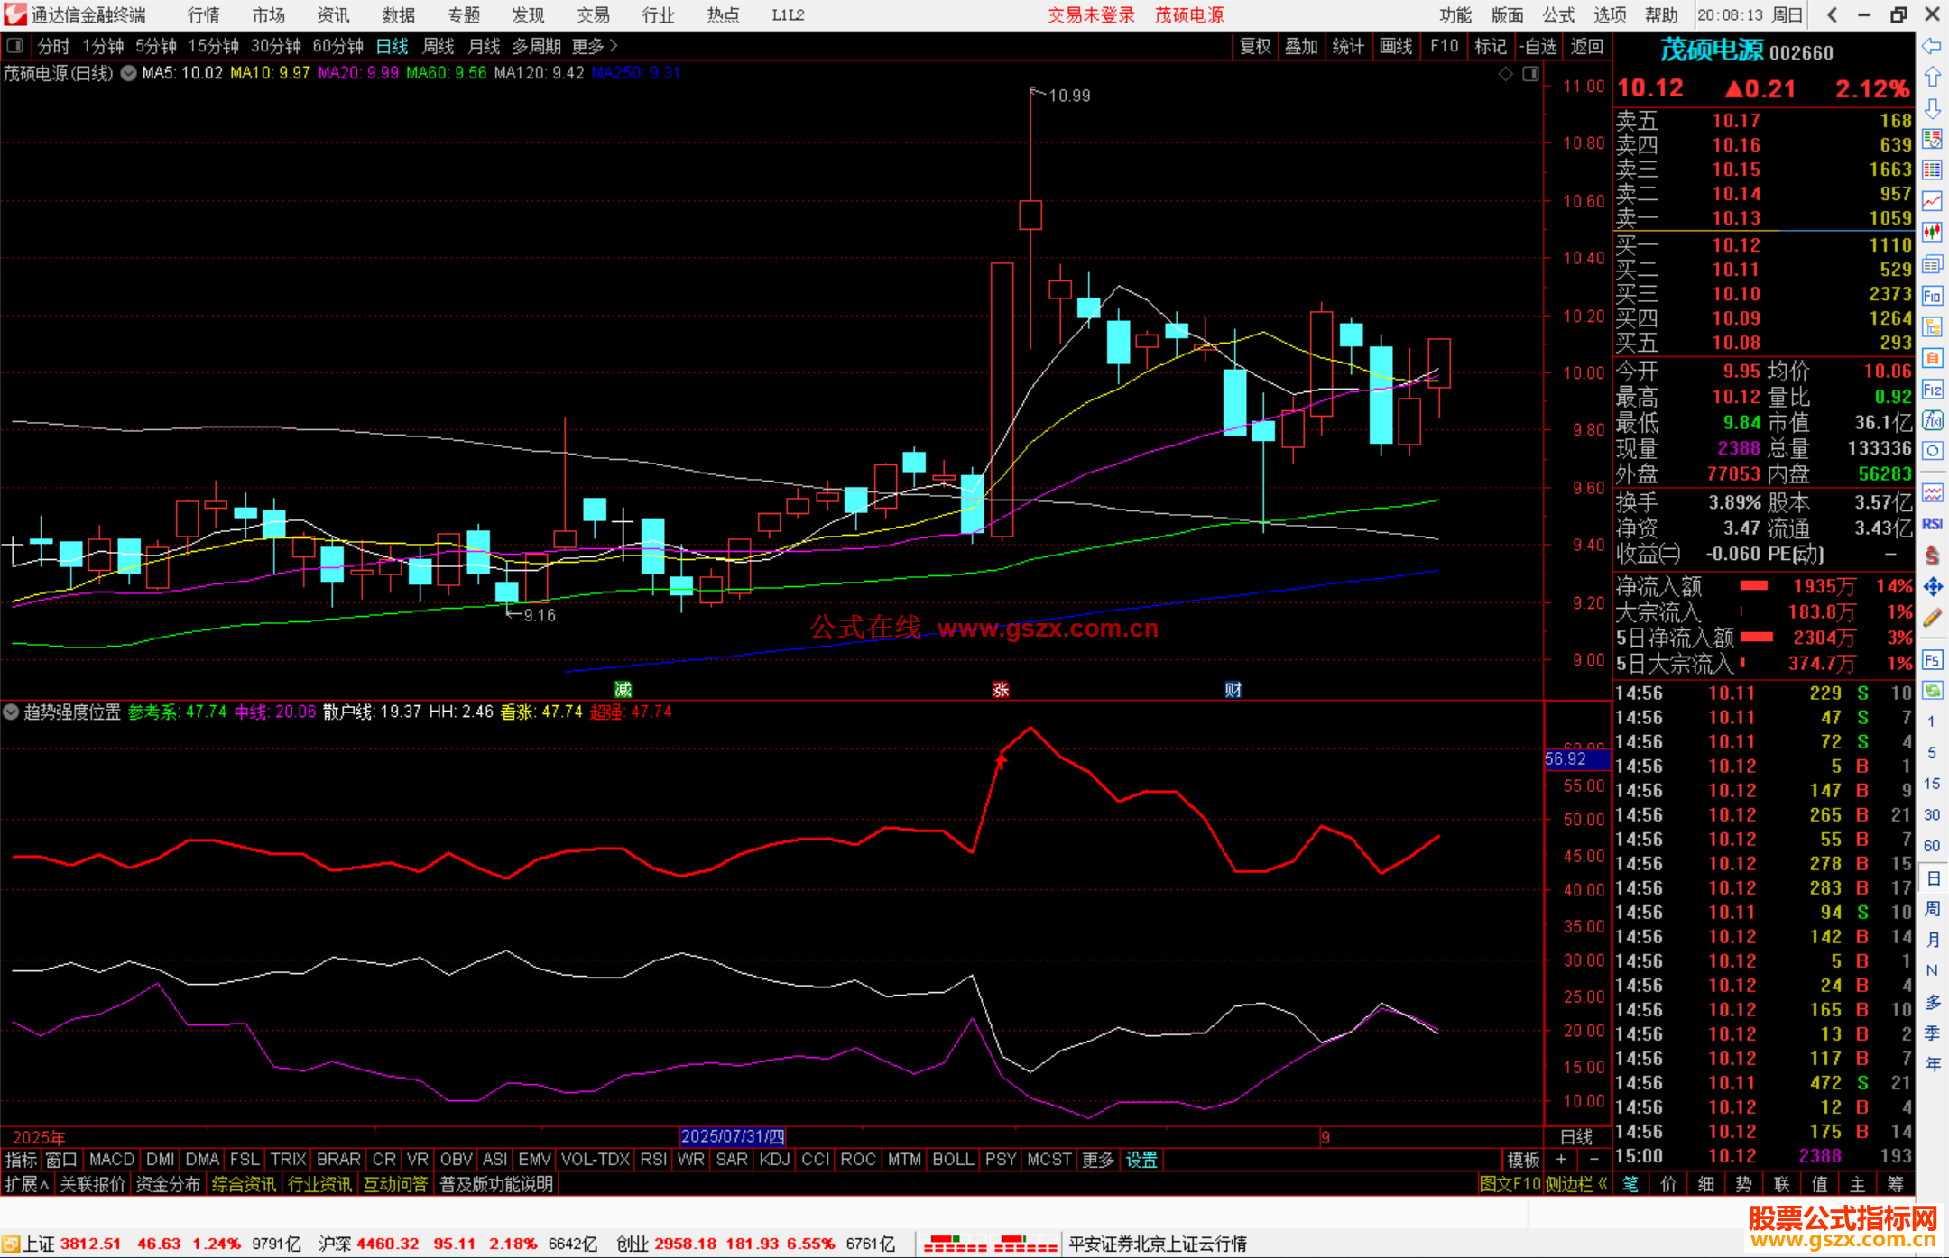Click the 画线 drawing button
The image size is (1949, 1258).
pyautogui.click(x=1396, y=46)
